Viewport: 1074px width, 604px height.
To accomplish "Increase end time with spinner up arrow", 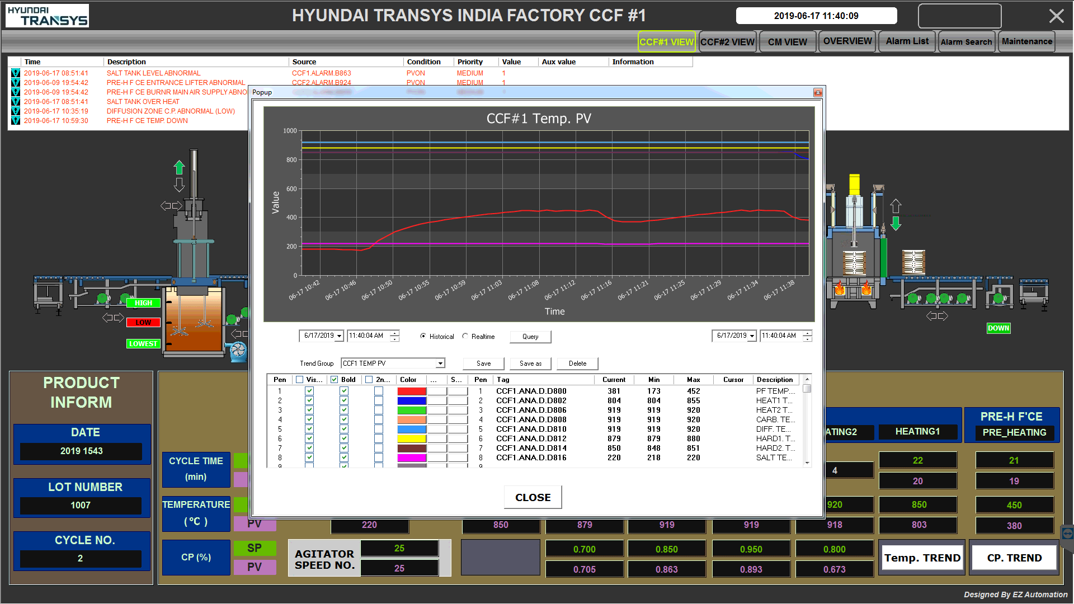I will pyautogui.click(x=807, y=333).
